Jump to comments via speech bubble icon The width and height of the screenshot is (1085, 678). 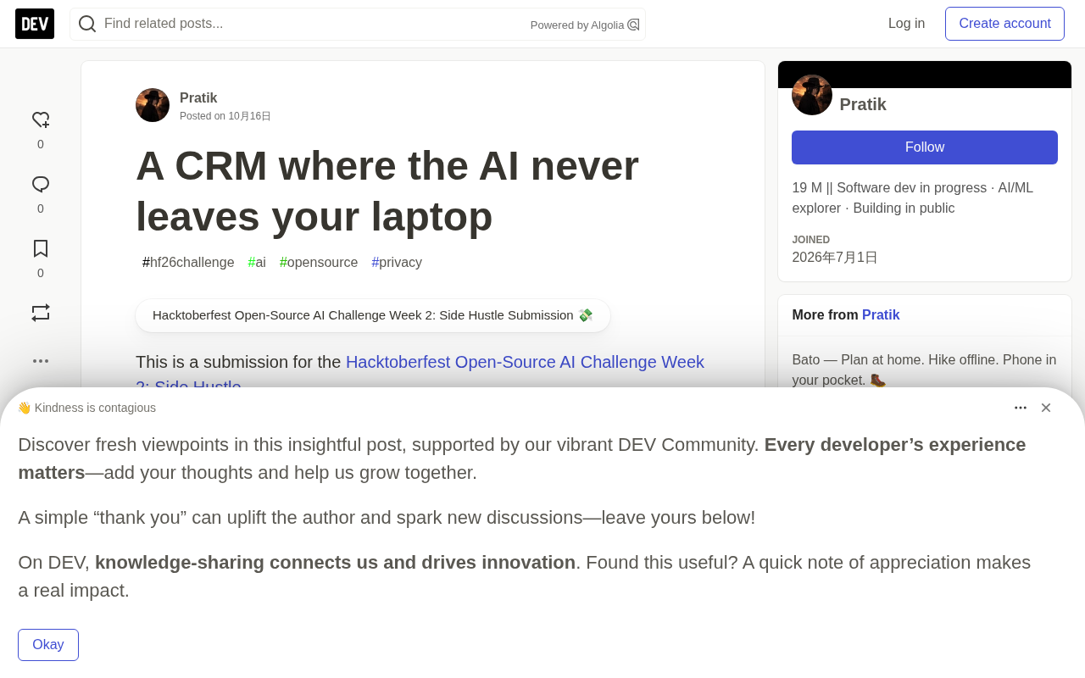[x=41, y=185]
